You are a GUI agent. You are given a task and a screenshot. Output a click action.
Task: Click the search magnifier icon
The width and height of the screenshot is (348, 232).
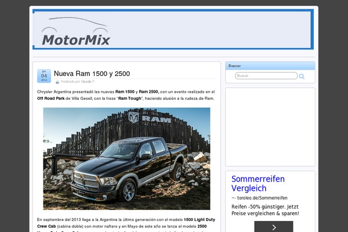coord(302,77)
